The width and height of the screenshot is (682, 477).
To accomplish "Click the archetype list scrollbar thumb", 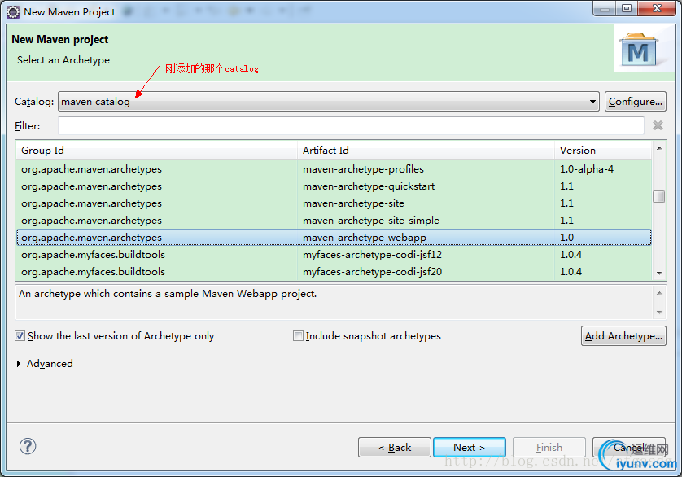I will click(659, 196).
